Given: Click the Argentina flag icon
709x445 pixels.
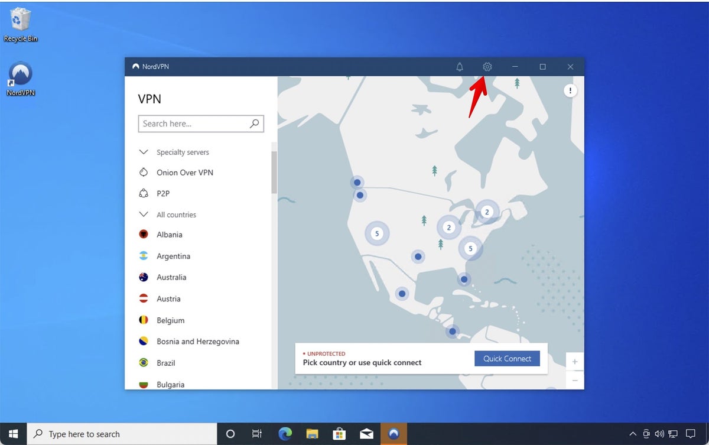Looking at the screenshot, I should coord(143,256).
